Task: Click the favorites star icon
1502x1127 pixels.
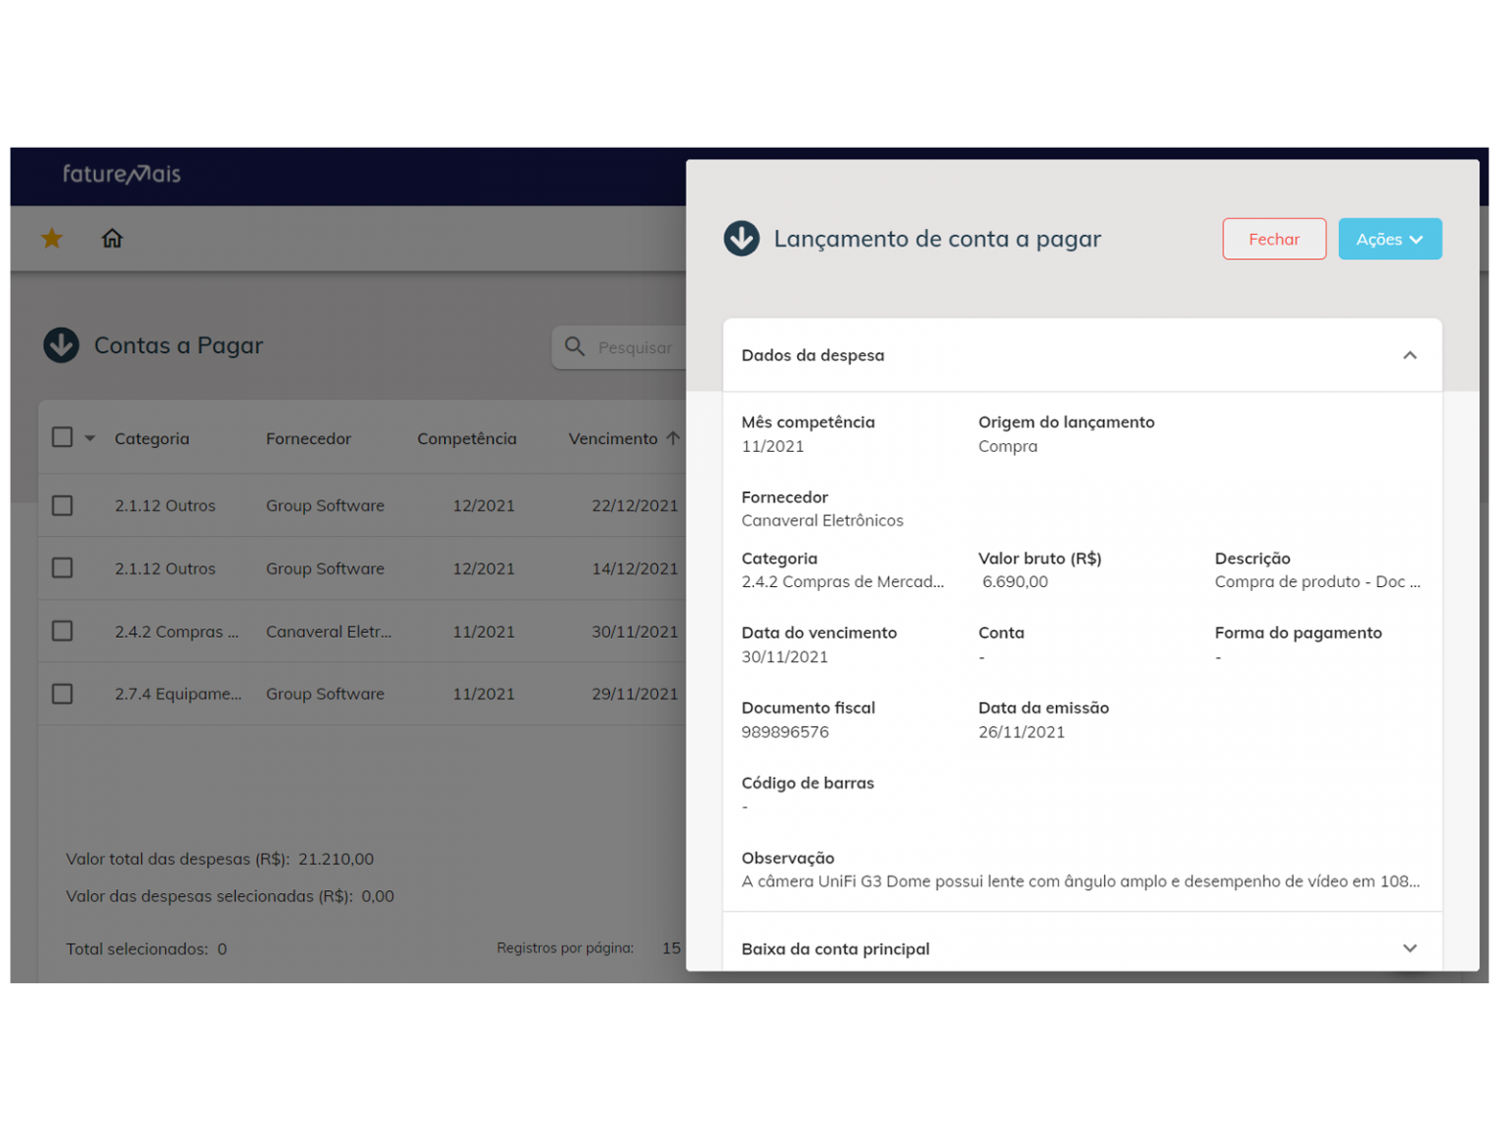Action: click(51, 238)
